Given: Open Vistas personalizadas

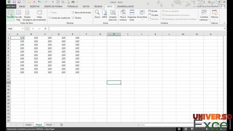Looking at the screenshot, I should [39, 15].
